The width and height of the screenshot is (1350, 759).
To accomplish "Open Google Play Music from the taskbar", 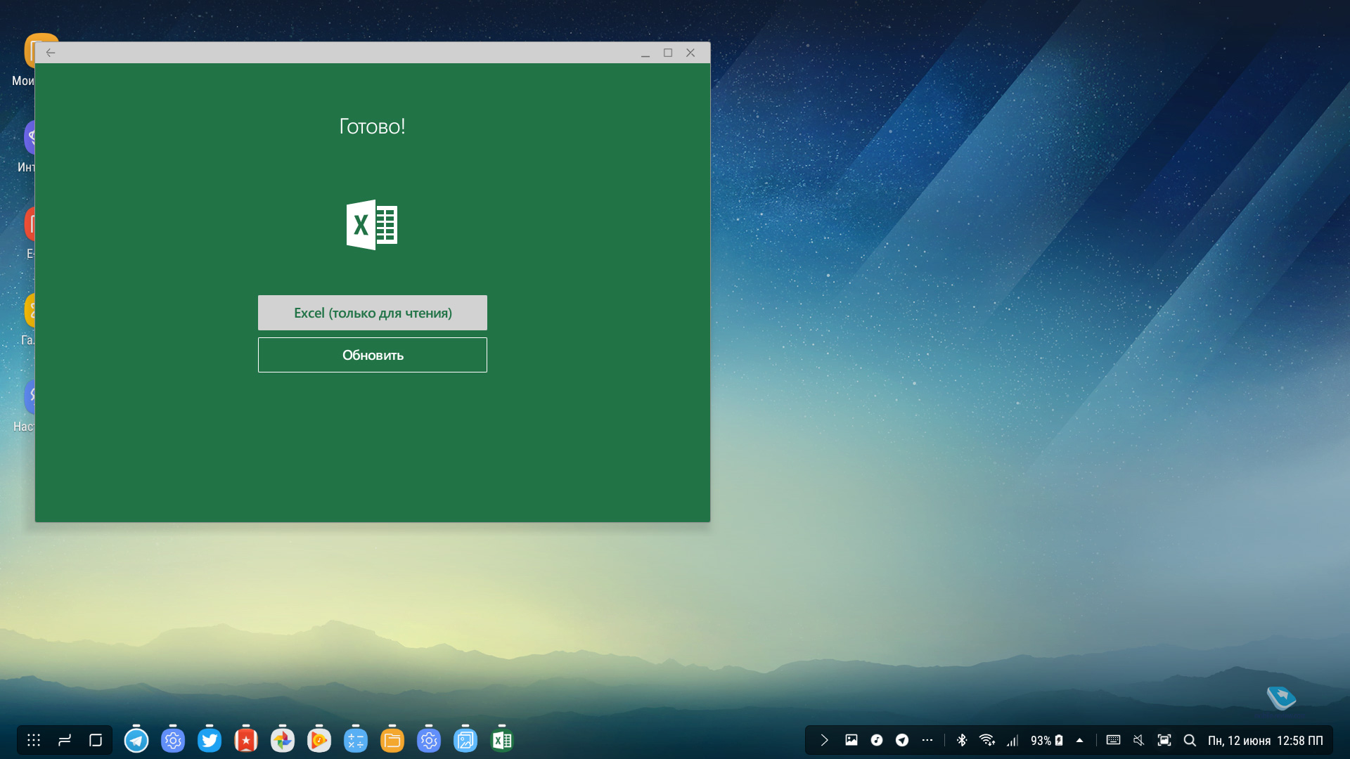I will pos(319,740).
